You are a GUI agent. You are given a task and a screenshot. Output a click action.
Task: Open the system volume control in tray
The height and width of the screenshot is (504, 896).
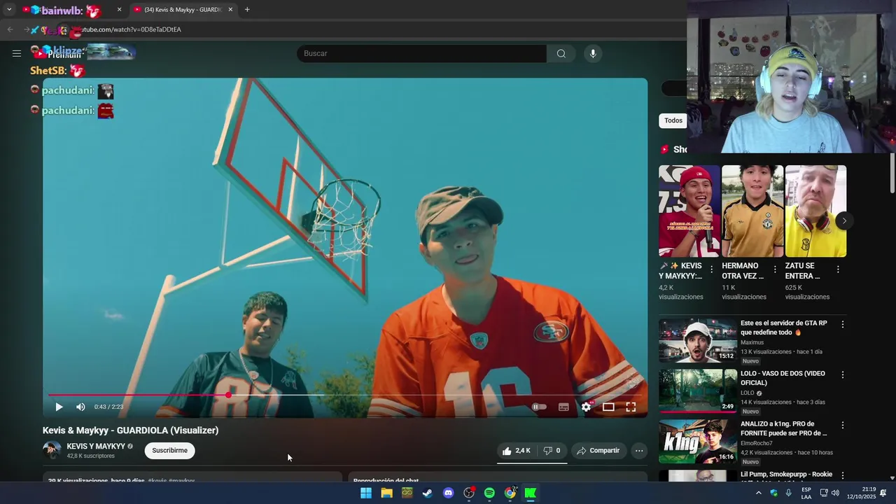pyautogui.click(x=835, y=493)
